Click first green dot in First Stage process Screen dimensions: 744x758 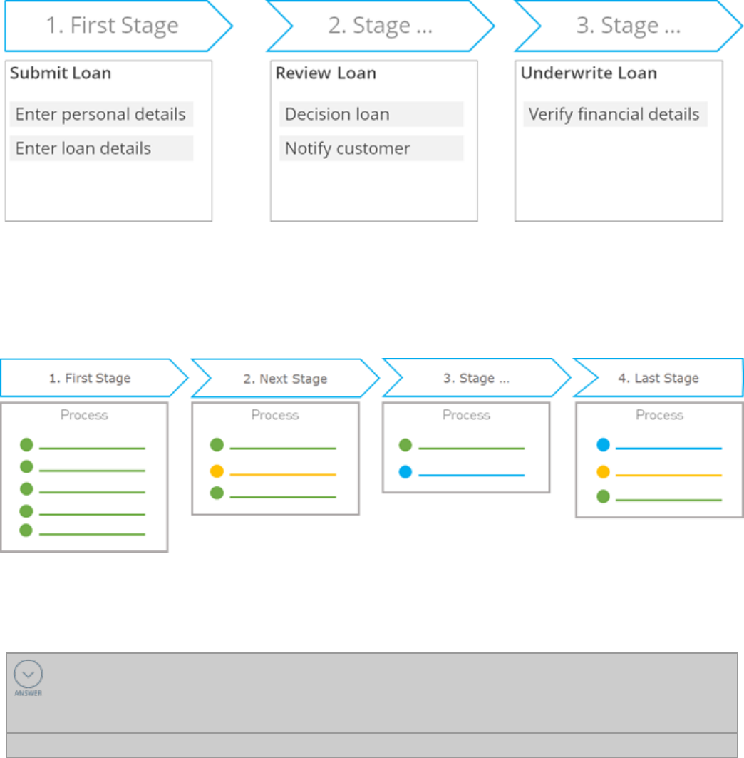[x=26, y=445]
